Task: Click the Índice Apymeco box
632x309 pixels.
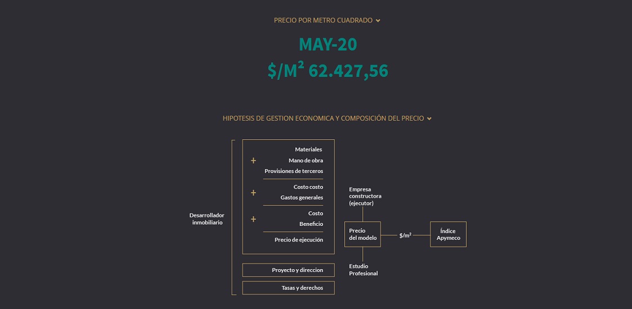Action: 448,234
